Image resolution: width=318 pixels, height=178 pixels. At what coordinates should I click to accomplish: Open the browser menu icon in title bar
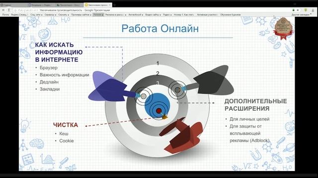click(x=295, y=4)
